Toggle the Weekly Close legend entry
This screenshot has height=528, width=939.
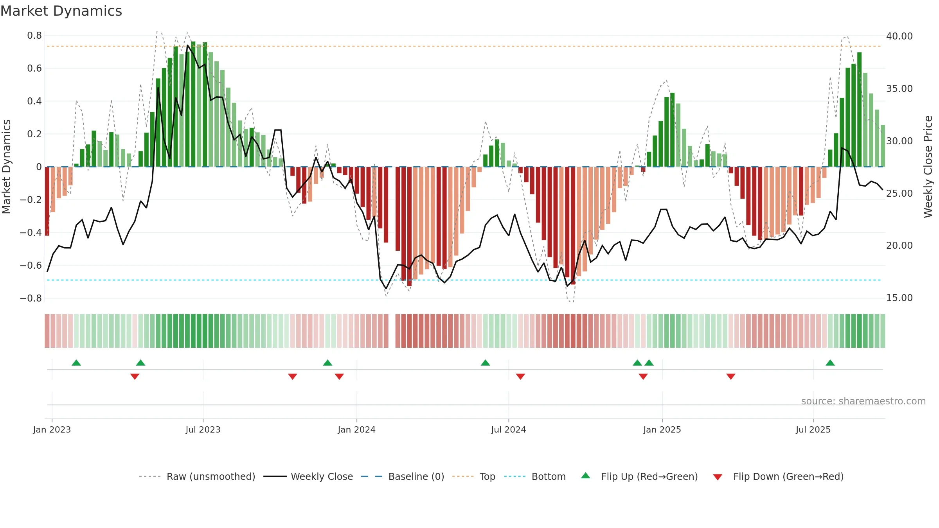308,476
